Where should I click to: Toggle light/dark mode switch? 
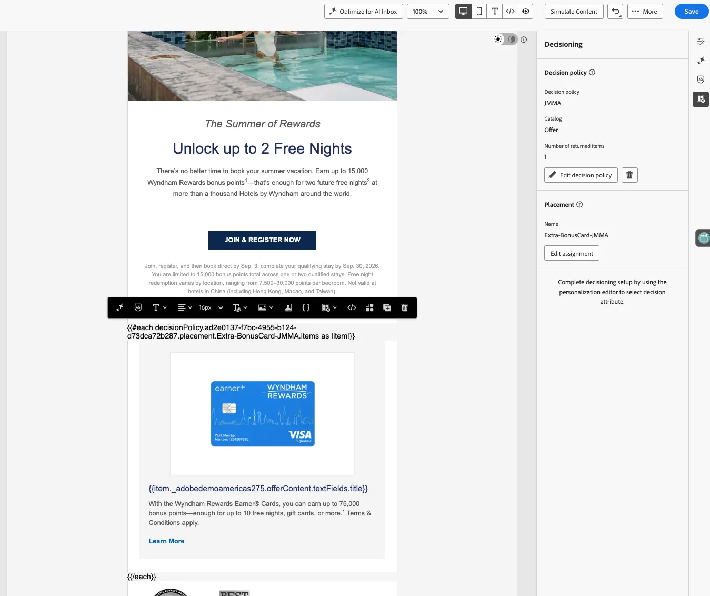click(505, 39)
